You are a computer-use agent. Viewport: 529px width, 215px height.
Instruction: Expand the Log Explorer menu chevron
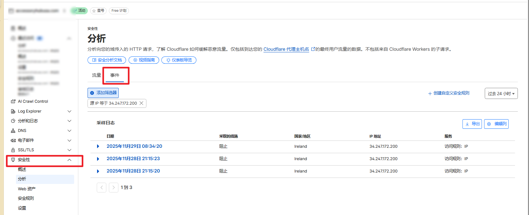pos(69,111)
